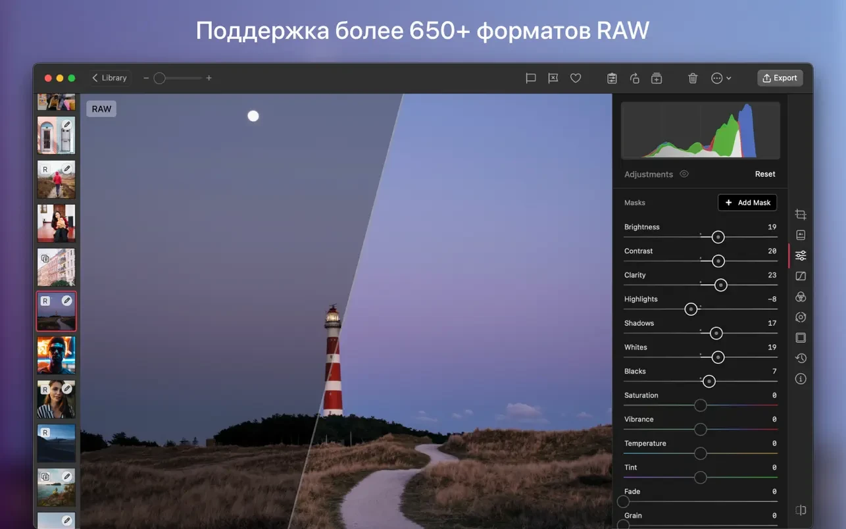This screenshot has width=846, height=529.
Task: Open the edit History clock icon
Action: point(801,359)
